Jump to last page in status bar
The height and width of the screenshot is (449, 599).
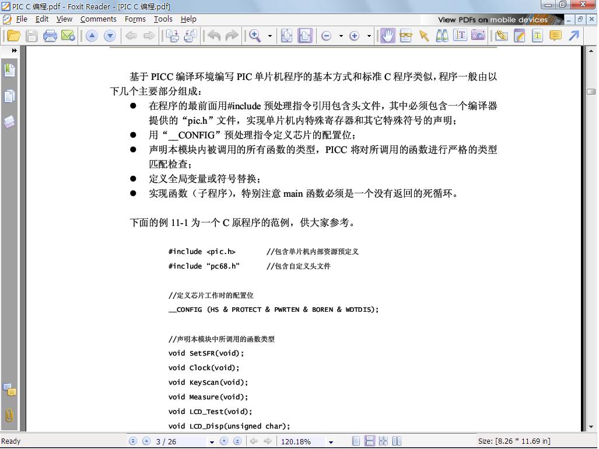tap(237, 441)
